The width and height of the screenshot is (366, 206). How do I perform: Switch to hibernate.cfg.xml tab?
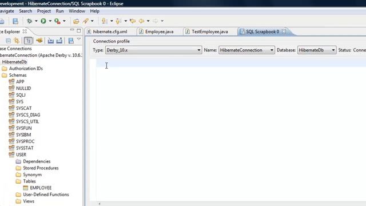(x=110, y=31)
